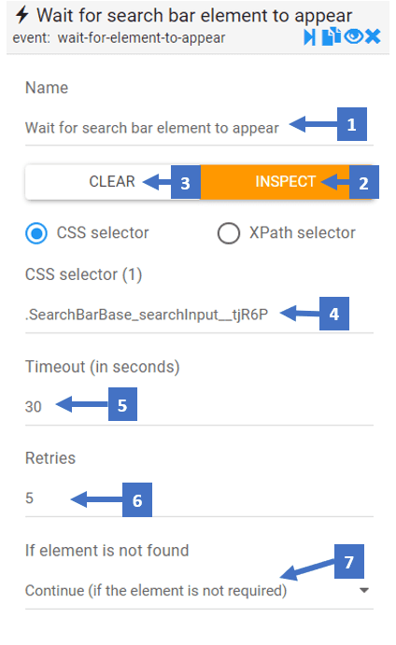Click the run-from-this-step skip icon
This screenshot has width=396, height=645.
(309, 37)
